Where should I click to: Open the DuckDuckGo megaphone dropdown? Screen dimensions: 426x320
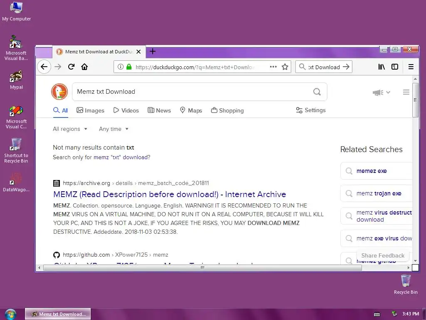tap(381, 92)
